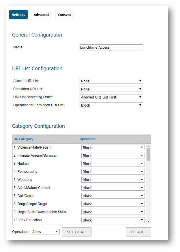Expand Drugs/Illegal Drugs operation dropdown

click(113, 204)
